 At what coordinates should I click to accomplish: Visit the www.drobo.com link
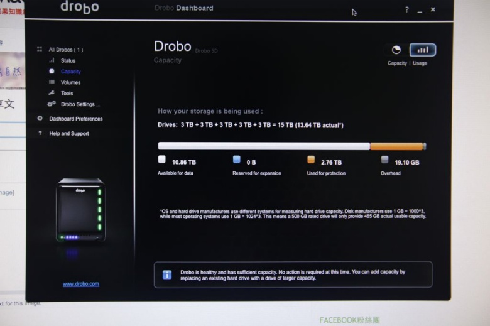point(81,284)
